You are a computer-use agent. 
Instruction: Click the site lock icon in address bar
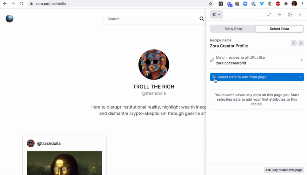pyautogui.click(x=31, y=4)
